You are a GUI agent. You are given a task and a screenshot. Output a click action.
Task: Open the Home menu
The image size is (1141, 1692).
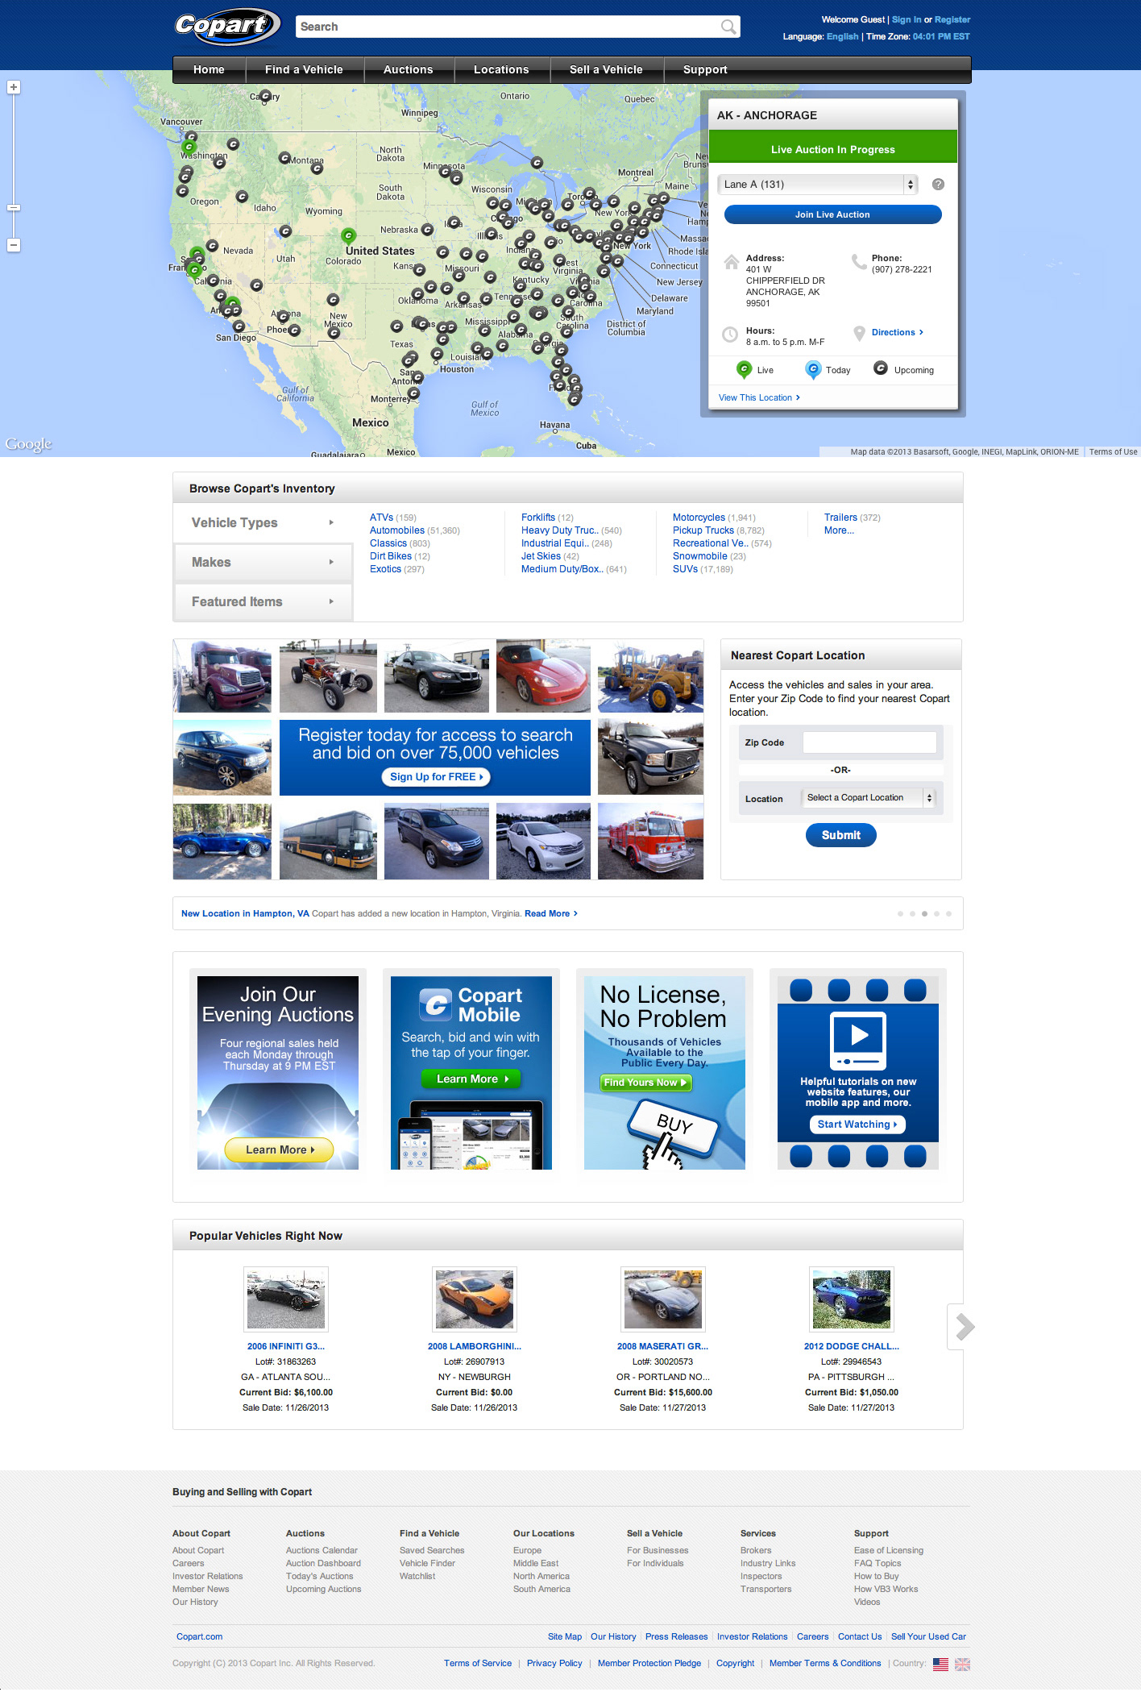tap(209, 70)
